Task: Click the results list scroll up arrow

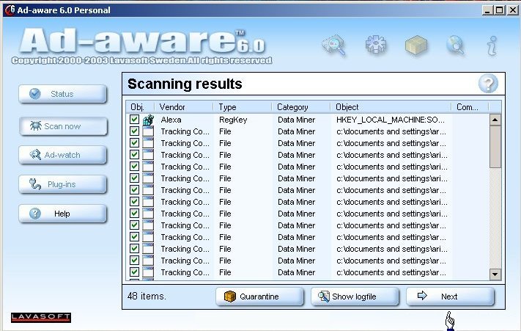Action: coord(495,120)
